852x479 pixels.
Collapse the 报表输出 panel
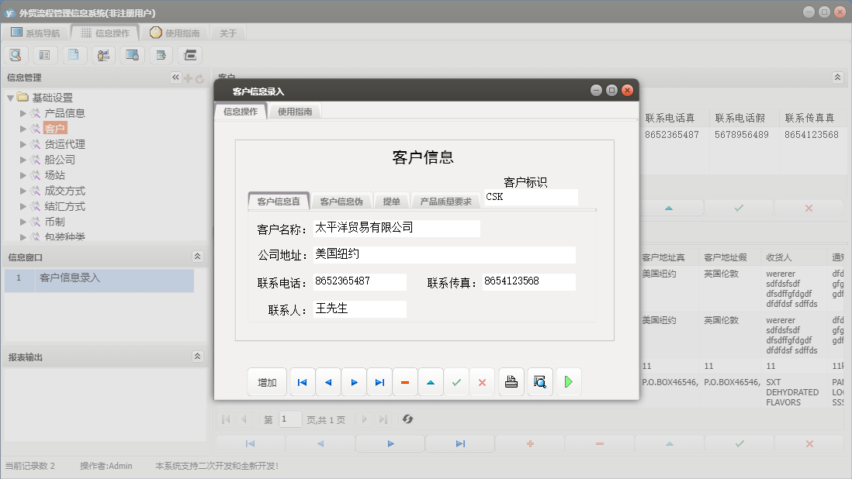point(198,356)
